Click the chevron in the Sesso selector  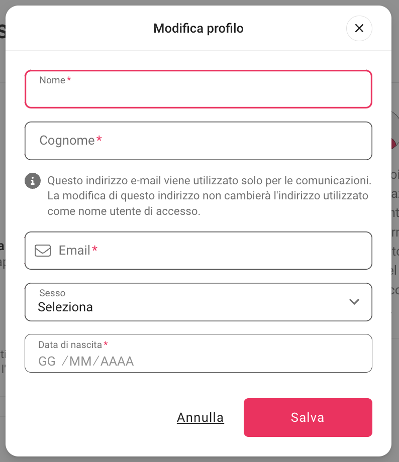pyautogui.click(x=354, y=302)
